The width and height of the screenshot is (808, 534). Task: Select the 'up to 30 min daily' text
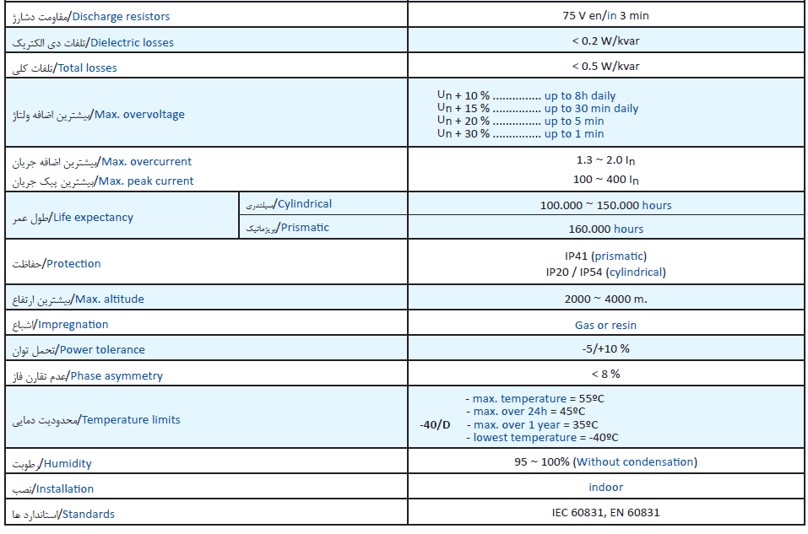tap(591, 109)
